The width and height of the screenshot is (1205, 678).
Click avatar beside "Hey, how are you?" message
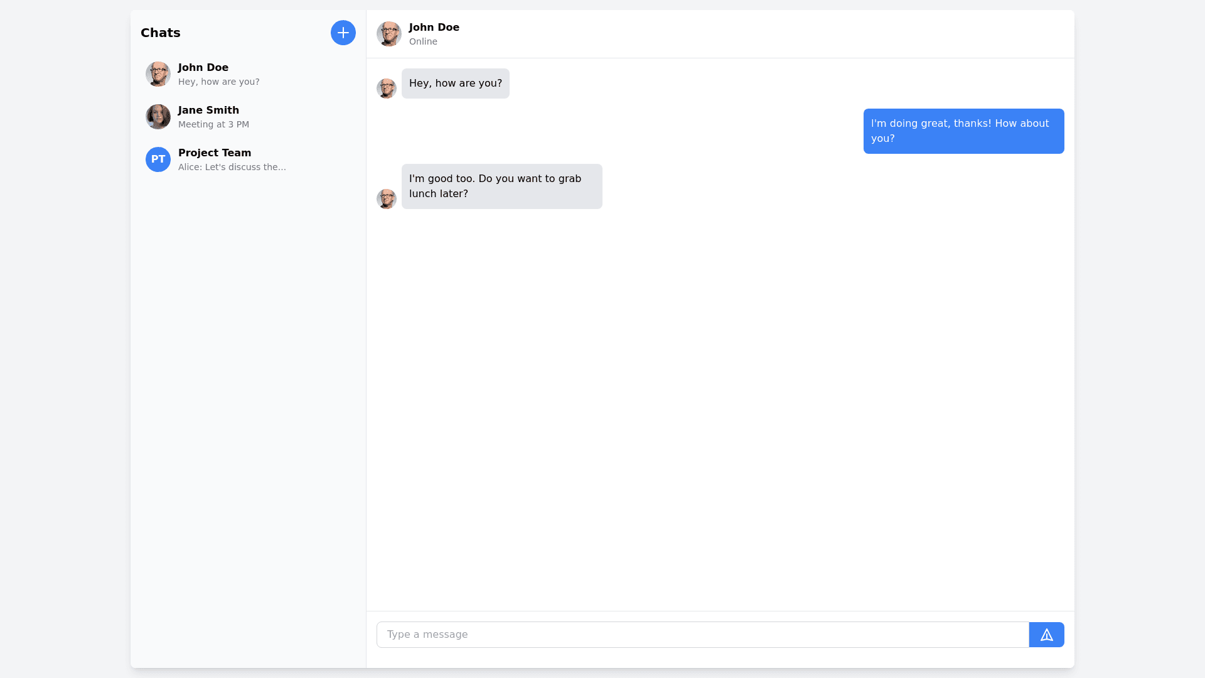coord(387,89)
